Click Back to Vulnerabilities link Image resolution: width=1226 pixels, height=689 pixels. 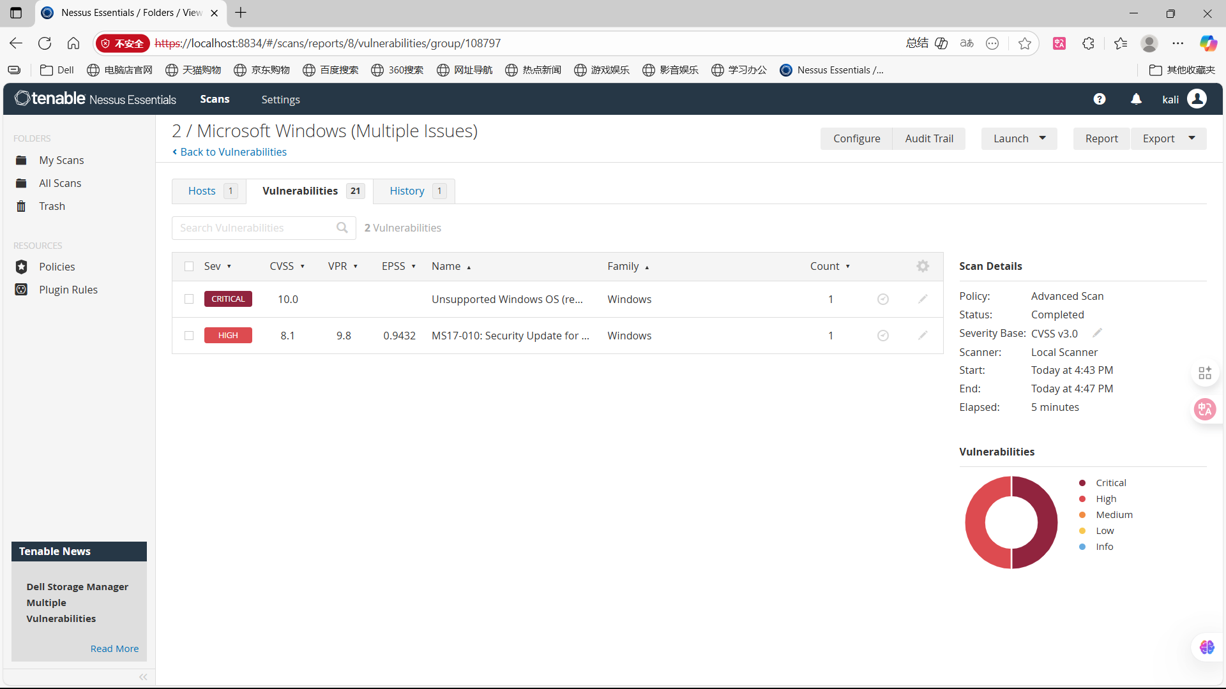click(x=233, y=152)
